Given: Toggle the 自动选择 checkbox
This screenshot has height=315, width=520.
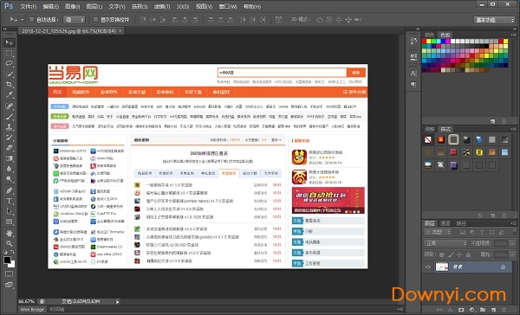Looking at the screenshot, I should [x=32, y=20].
